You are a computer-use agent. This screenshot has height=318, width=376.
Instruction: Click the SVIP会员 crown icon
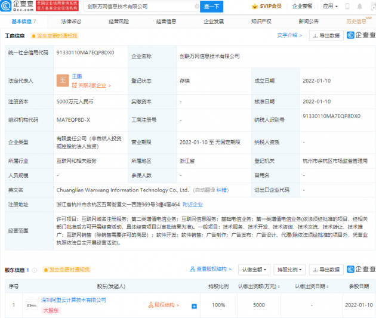(x=254, y=7)
